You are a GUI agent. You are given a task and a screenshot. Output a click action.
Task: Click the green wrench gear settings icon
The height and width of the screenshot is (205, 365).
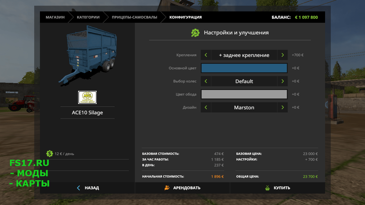pos(195,33)
